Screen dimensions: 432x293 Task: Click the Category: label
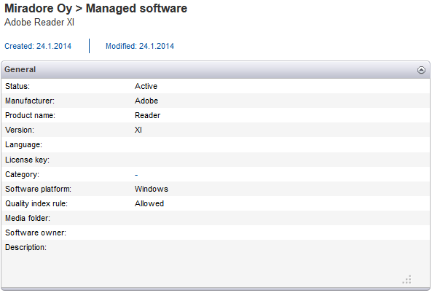22,174
